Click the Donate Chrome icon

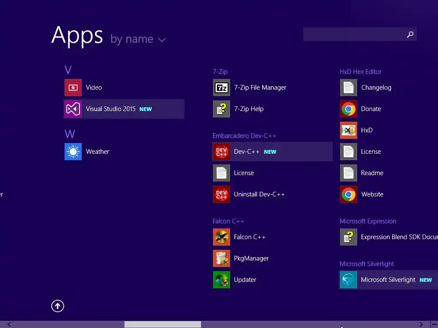tap(349, 109)
